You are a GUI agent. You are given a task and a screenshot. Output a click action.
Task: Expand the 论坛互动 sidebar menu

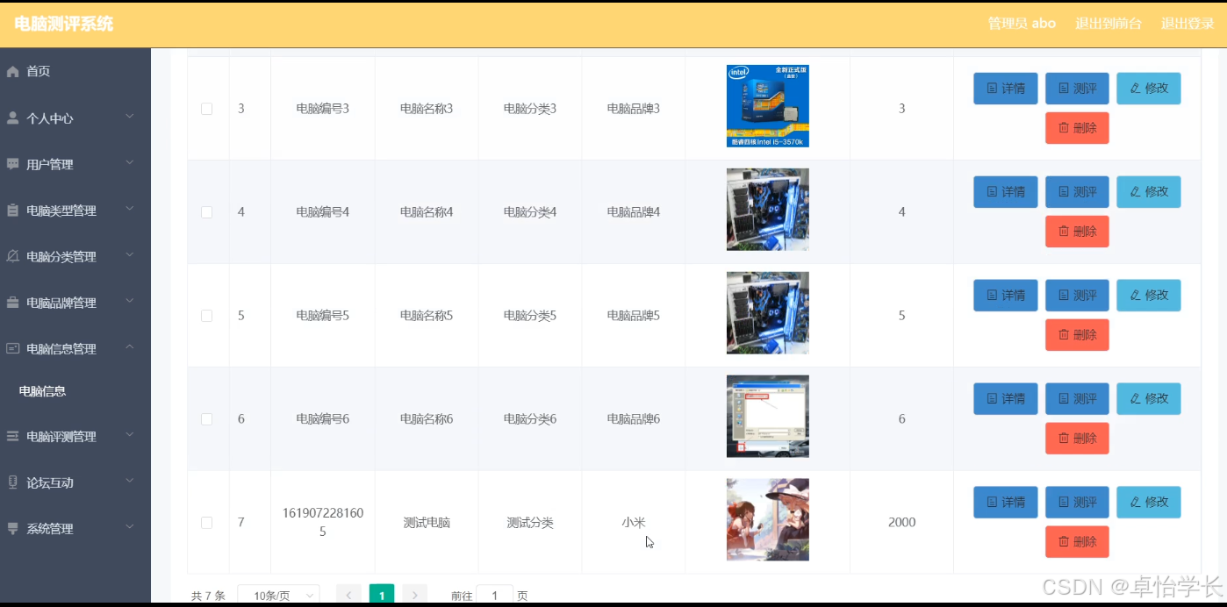[130, 481]
